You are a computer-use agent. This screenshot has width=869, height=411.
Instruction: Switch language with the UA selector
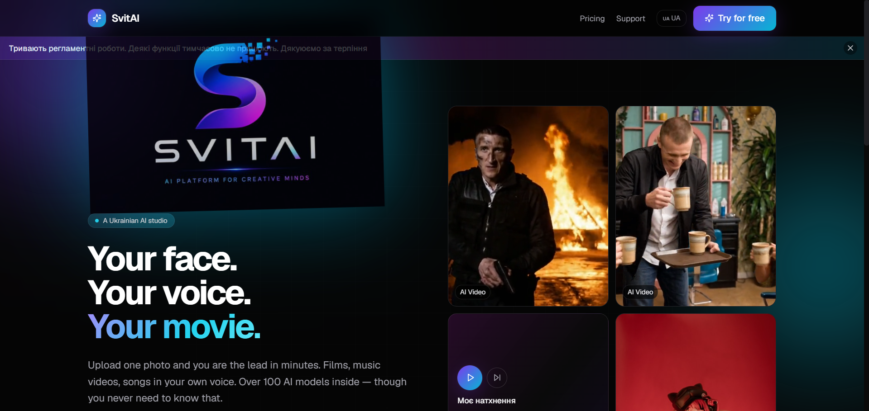pos(671,18)
